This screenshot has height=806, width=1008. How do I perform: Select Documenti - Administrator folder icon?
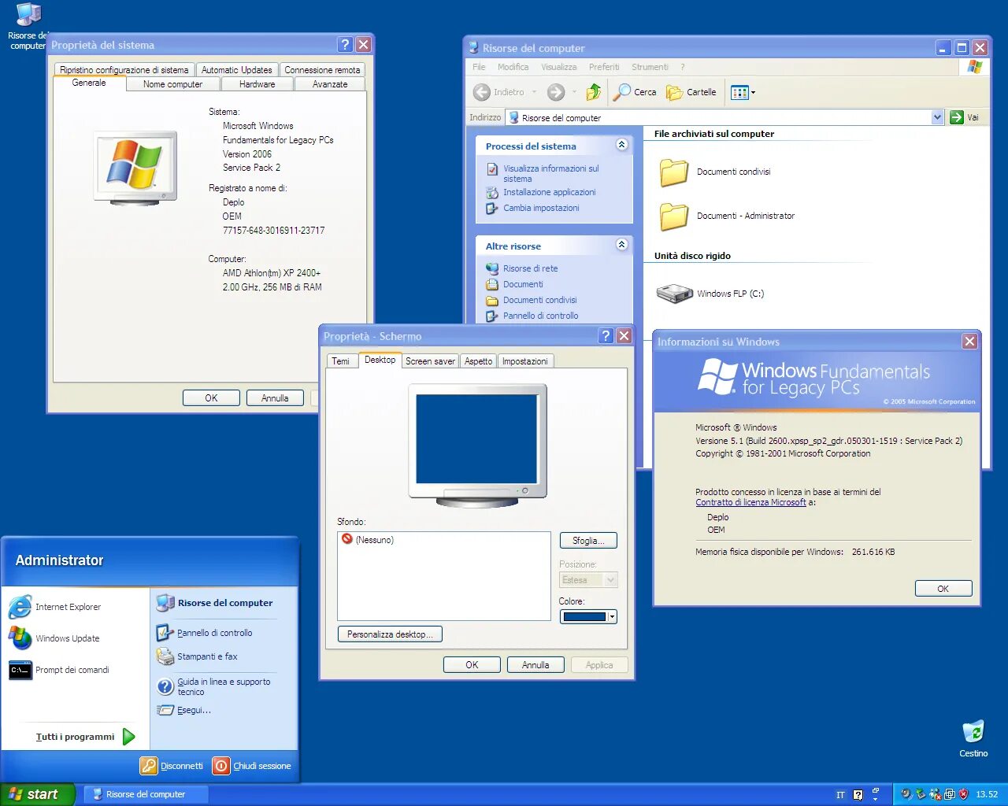click(x=674, y=216)
